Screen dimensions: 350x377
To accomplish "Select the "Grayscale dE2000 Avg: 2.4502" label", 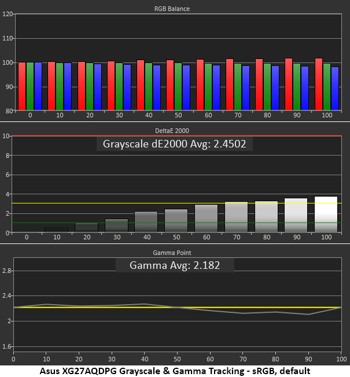I will 174,144.
